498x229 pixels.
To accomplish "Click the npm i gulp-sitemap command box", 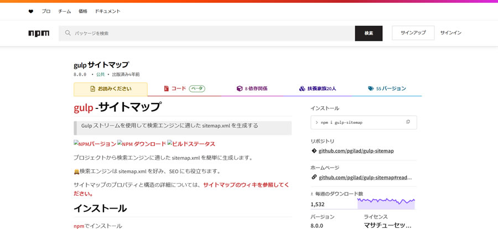I will [x=364, y=122].
